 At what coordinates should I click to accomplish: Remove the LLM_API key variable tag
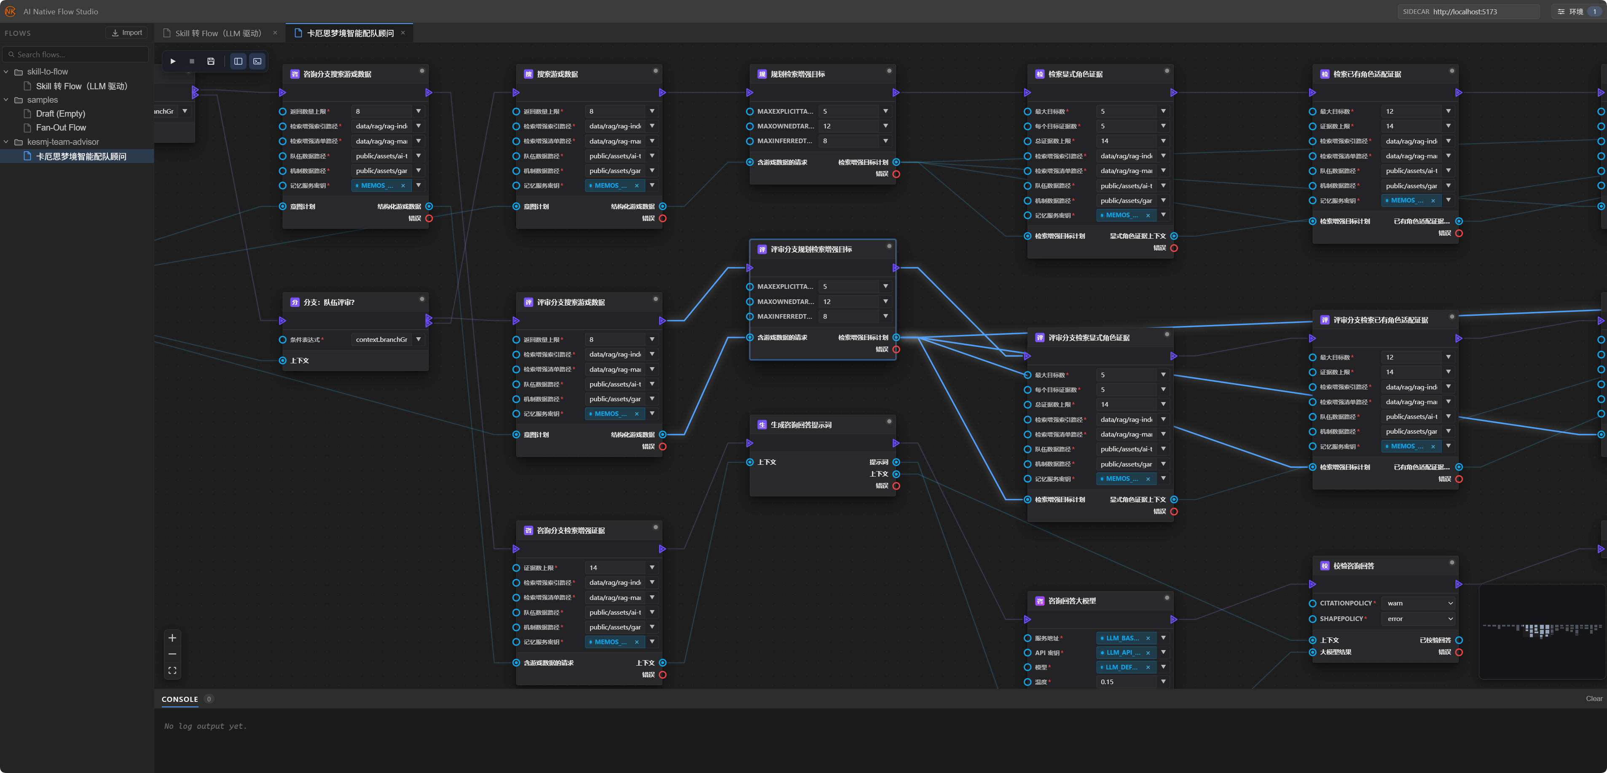click(x=1148, y=653)
